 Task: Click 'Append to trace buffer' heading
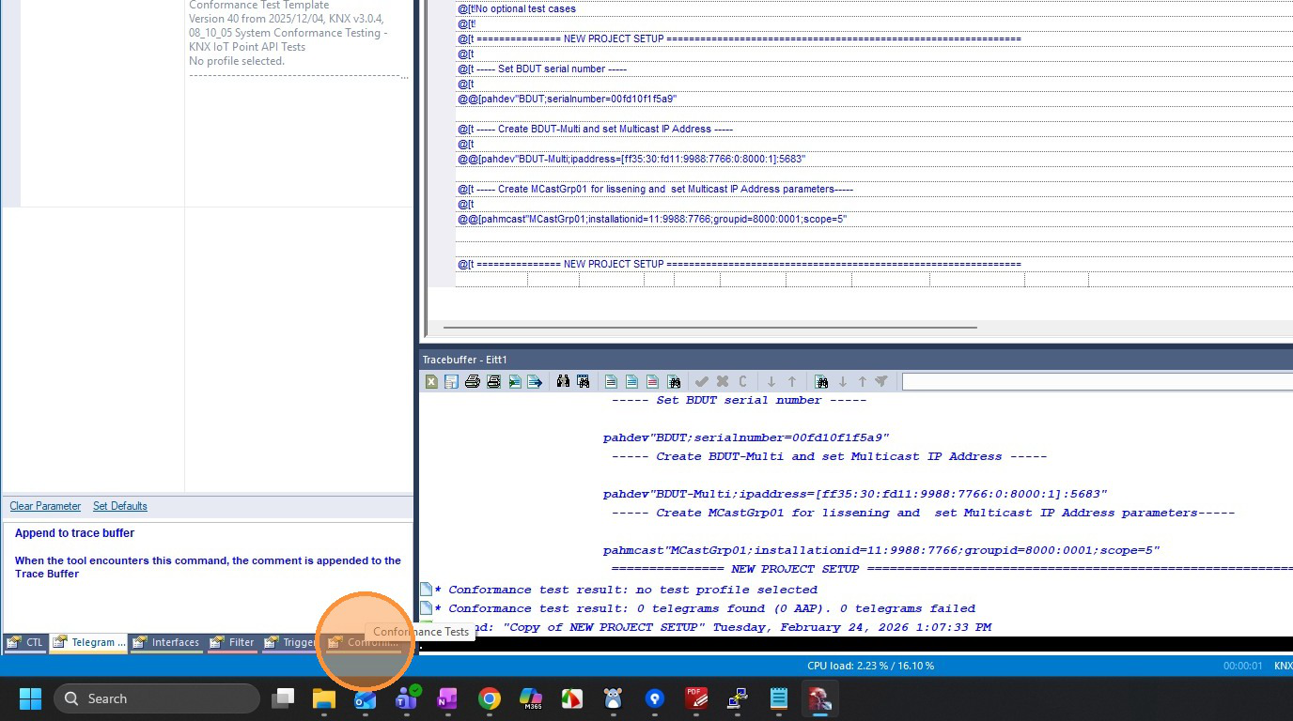tap(74, 533)
